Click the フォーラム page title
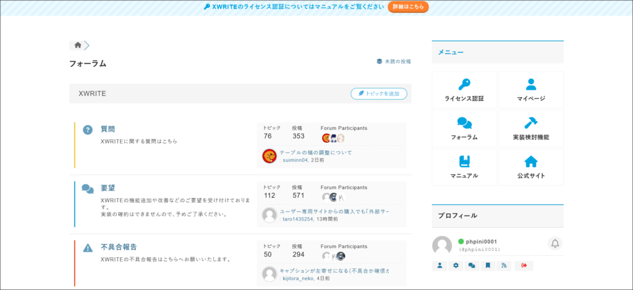 click(88, 64)
